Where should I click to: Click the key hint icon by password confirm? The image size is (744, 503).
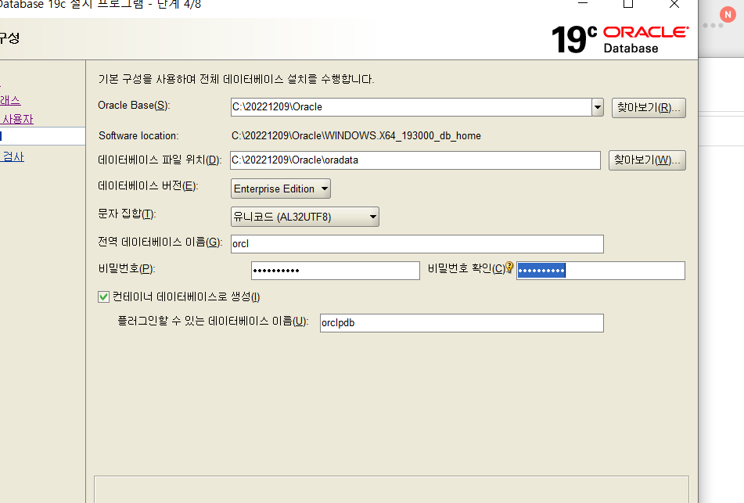(x=509, y=268)
